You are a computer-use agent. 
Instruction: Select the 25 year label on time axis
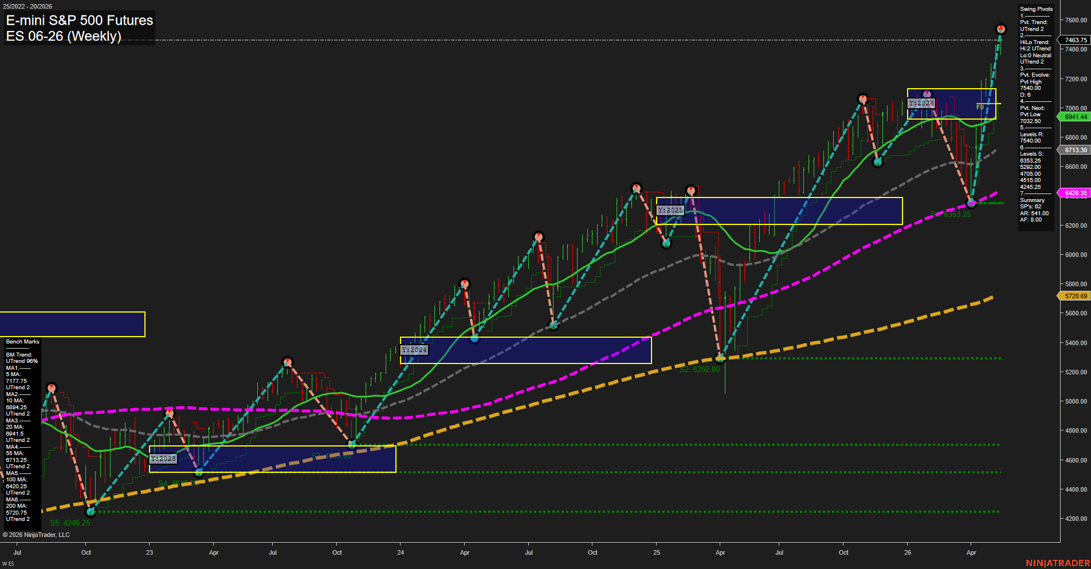tap(657, 552)
